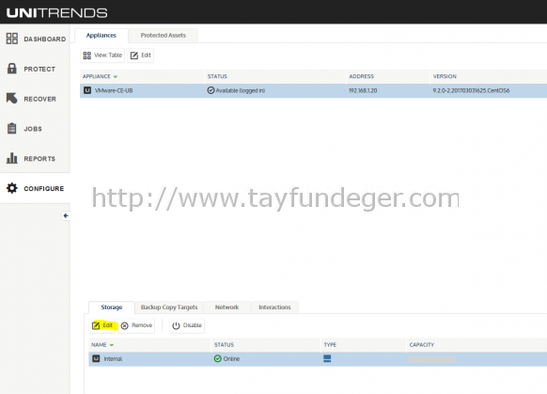Screen dimensions: 547x394
Task: Click the VMware-CE-UB appliance icon
Action: (87, 90)
